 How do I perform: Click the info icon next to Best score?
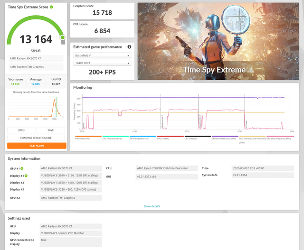60,79
